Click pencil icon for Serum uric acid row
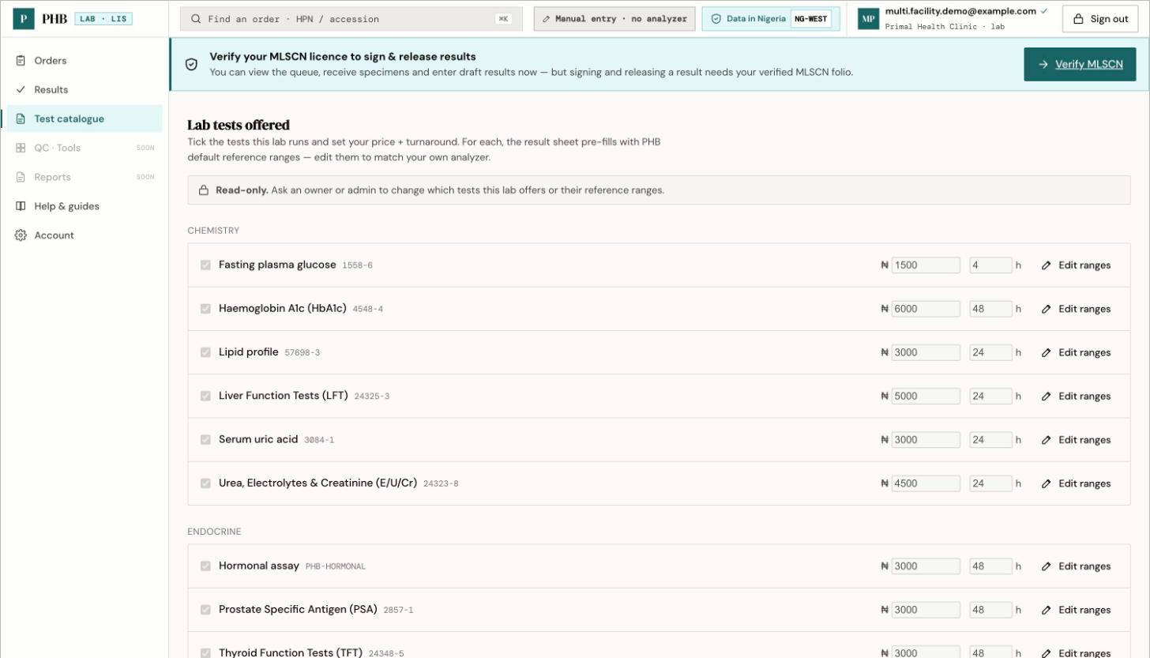 (x=1046, y=440)
